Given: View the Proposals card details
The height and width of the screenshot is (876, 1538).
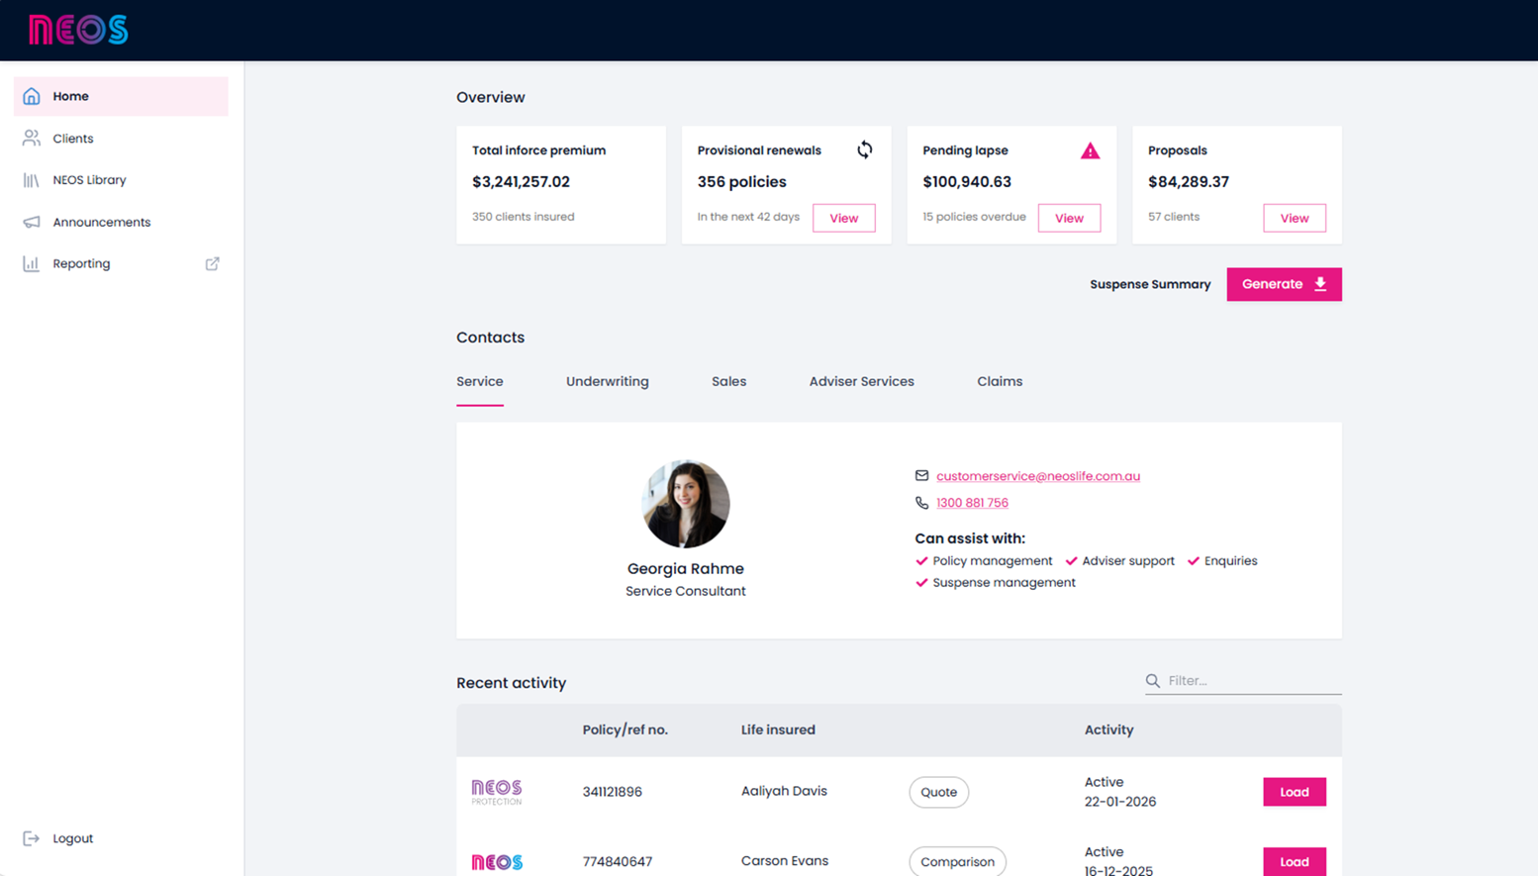Looking at the screenshot, I should tap(1294, 218).
